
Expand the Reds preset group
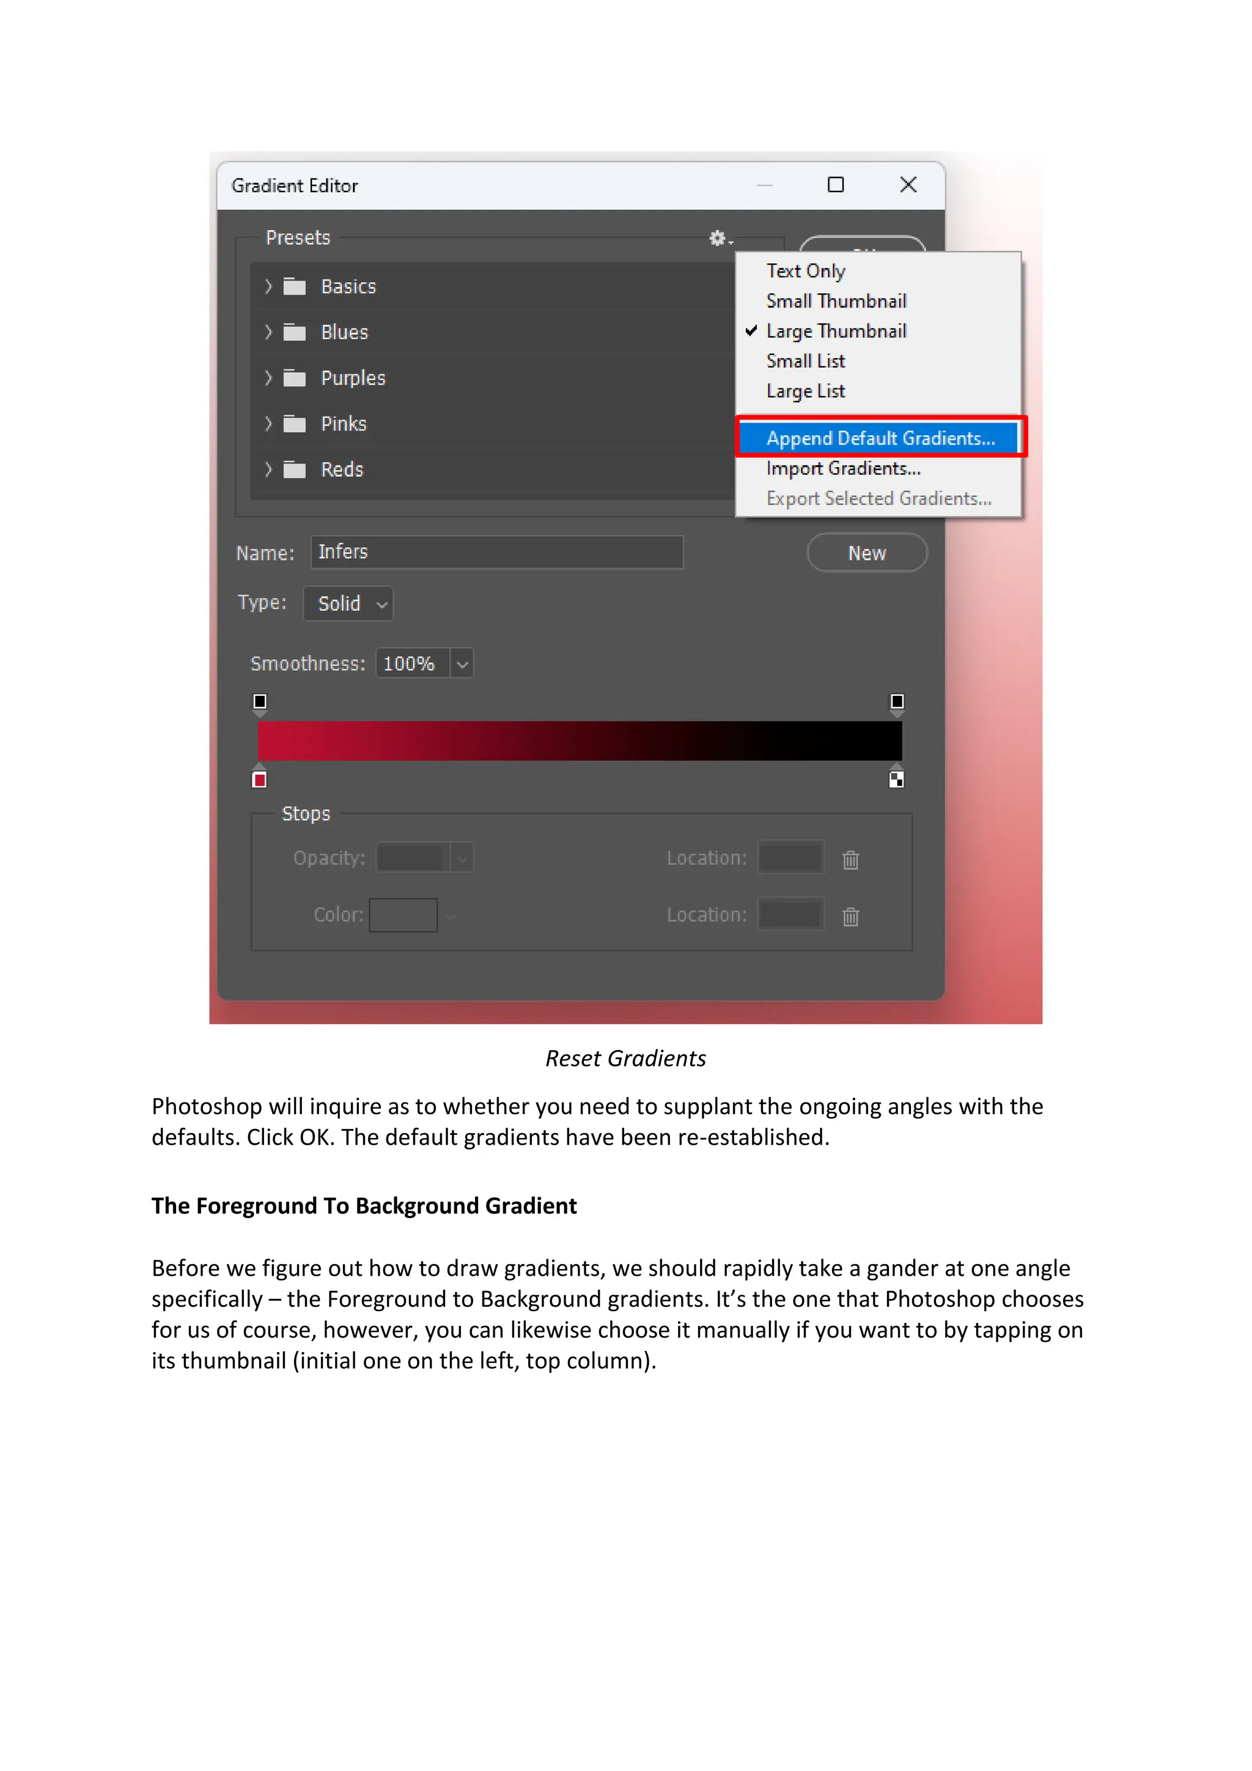(268, 469)
